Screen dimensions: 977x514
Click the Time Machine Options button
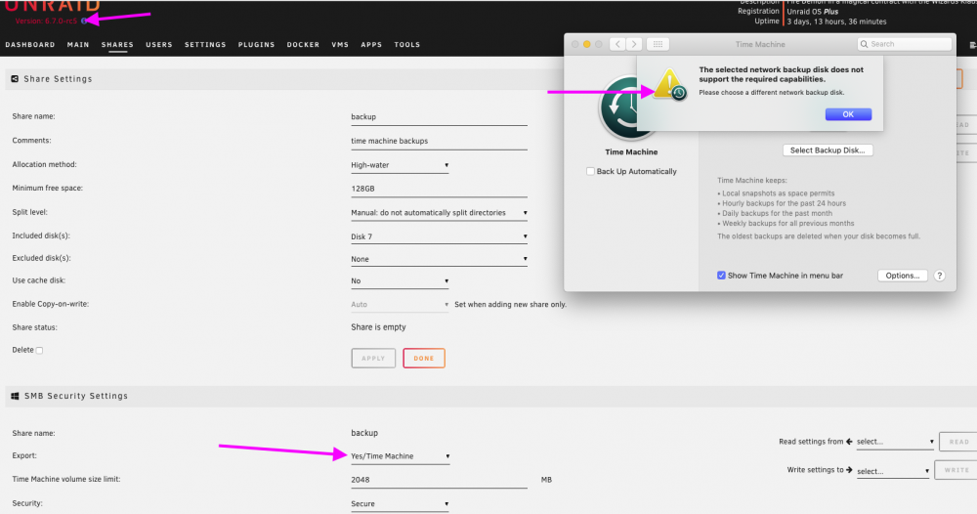pos(902,276)
